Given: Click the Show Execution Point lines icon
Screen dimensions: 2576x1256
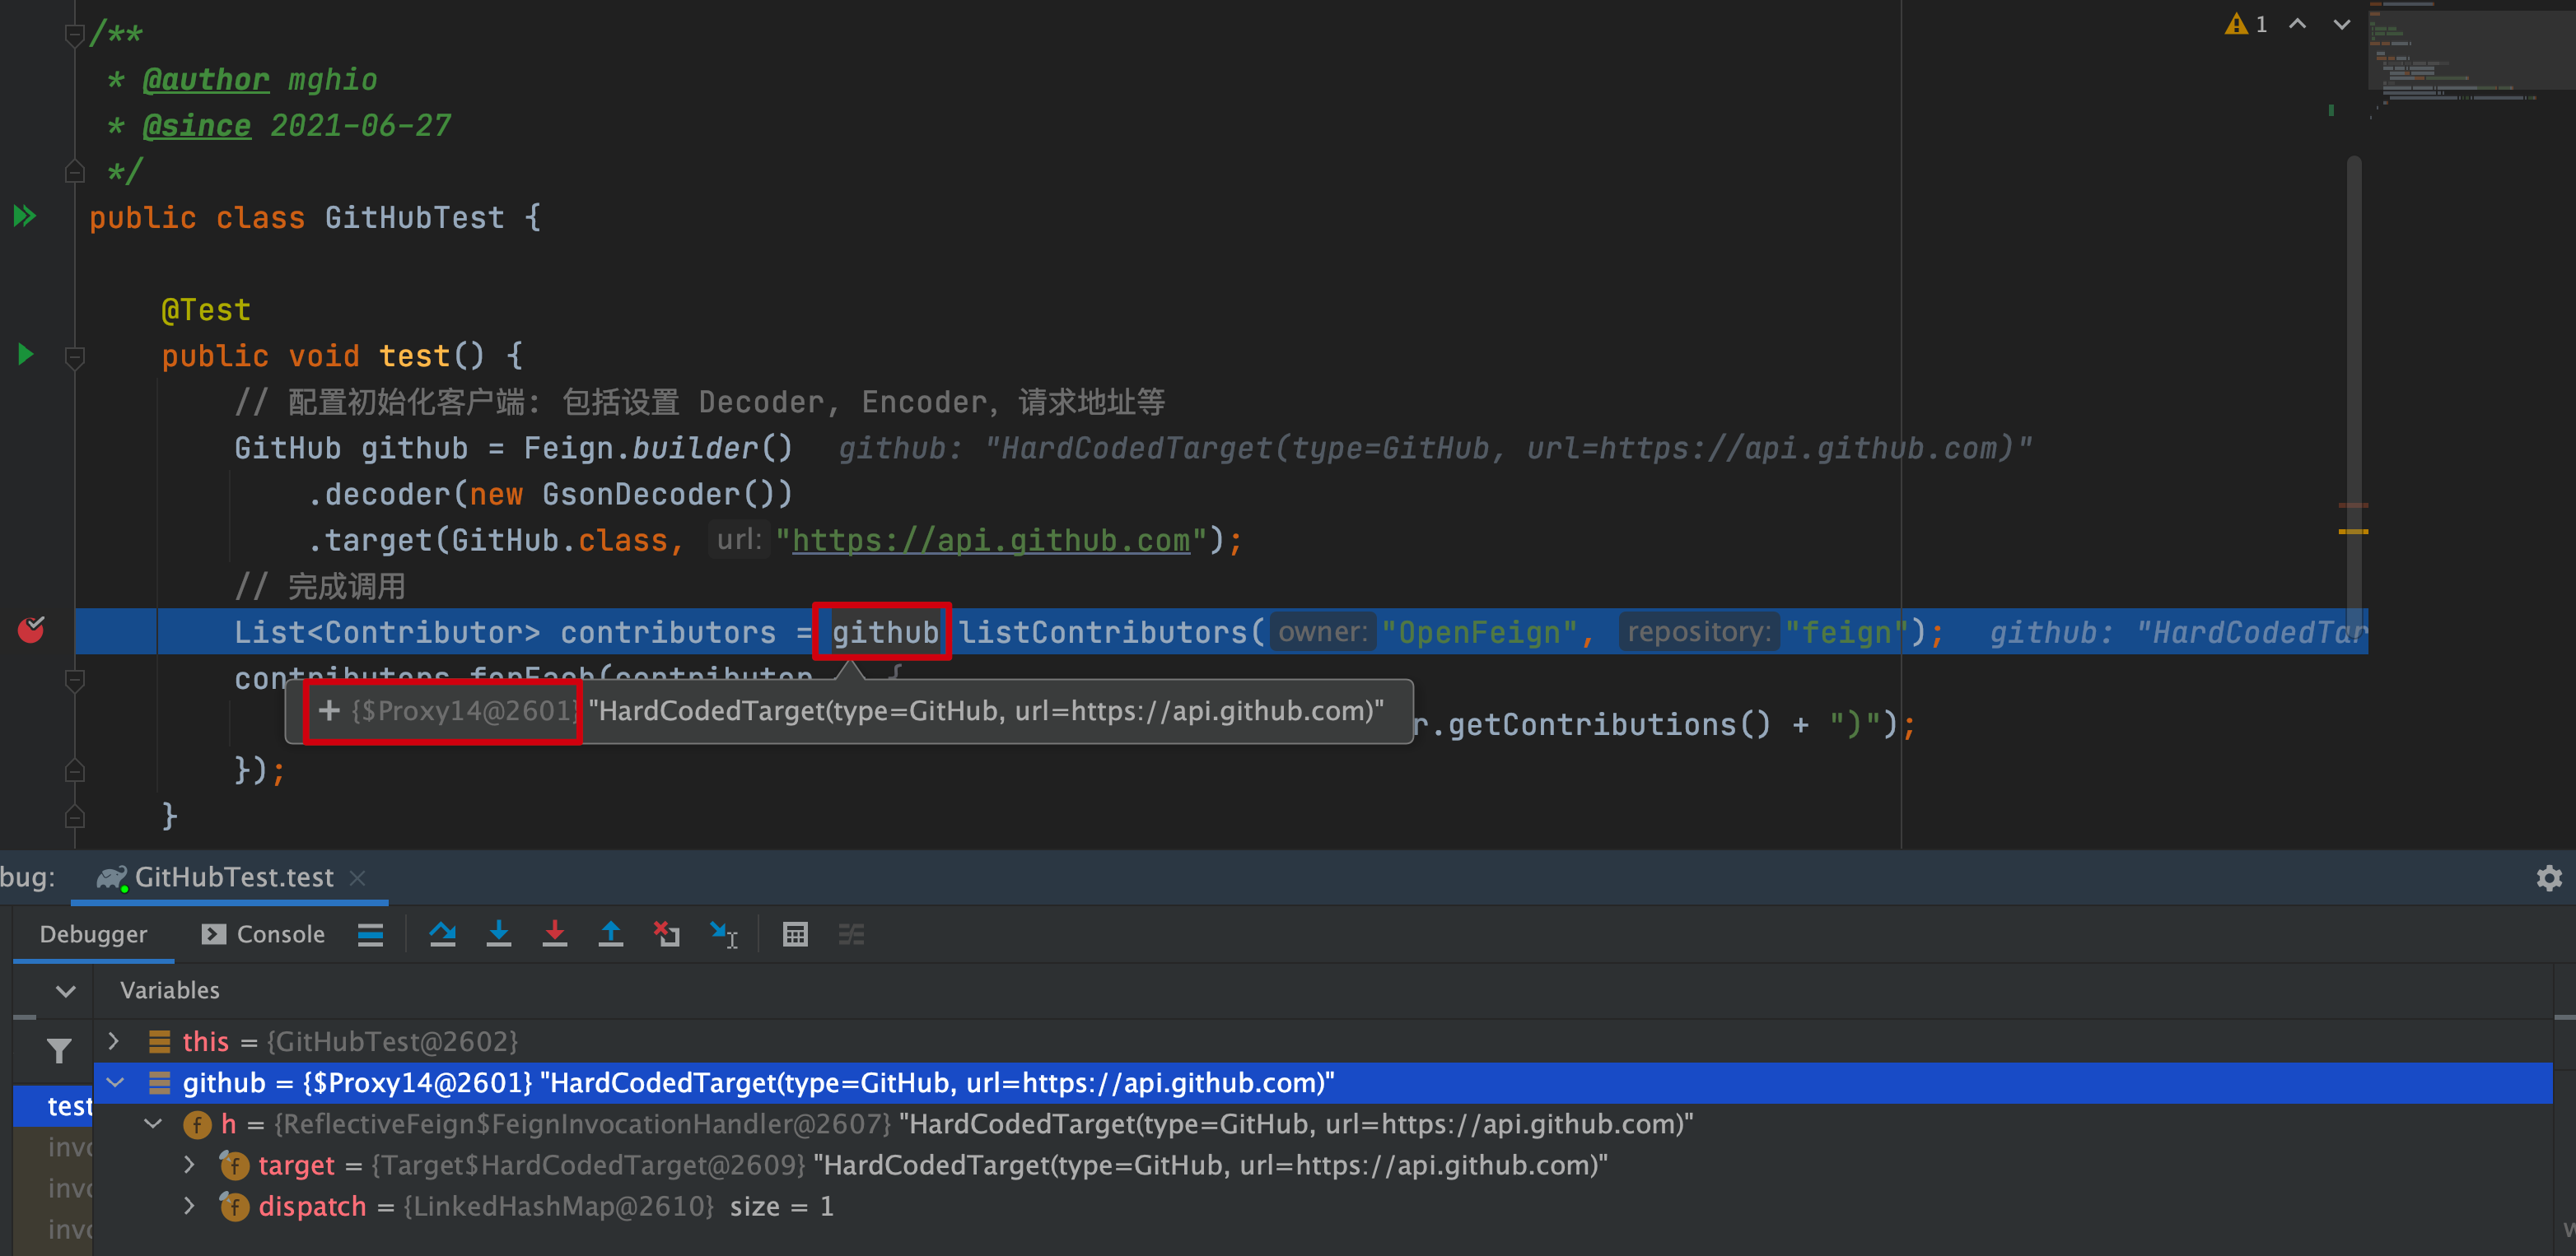Looking at the screenshot, I should tap(370, 934).
